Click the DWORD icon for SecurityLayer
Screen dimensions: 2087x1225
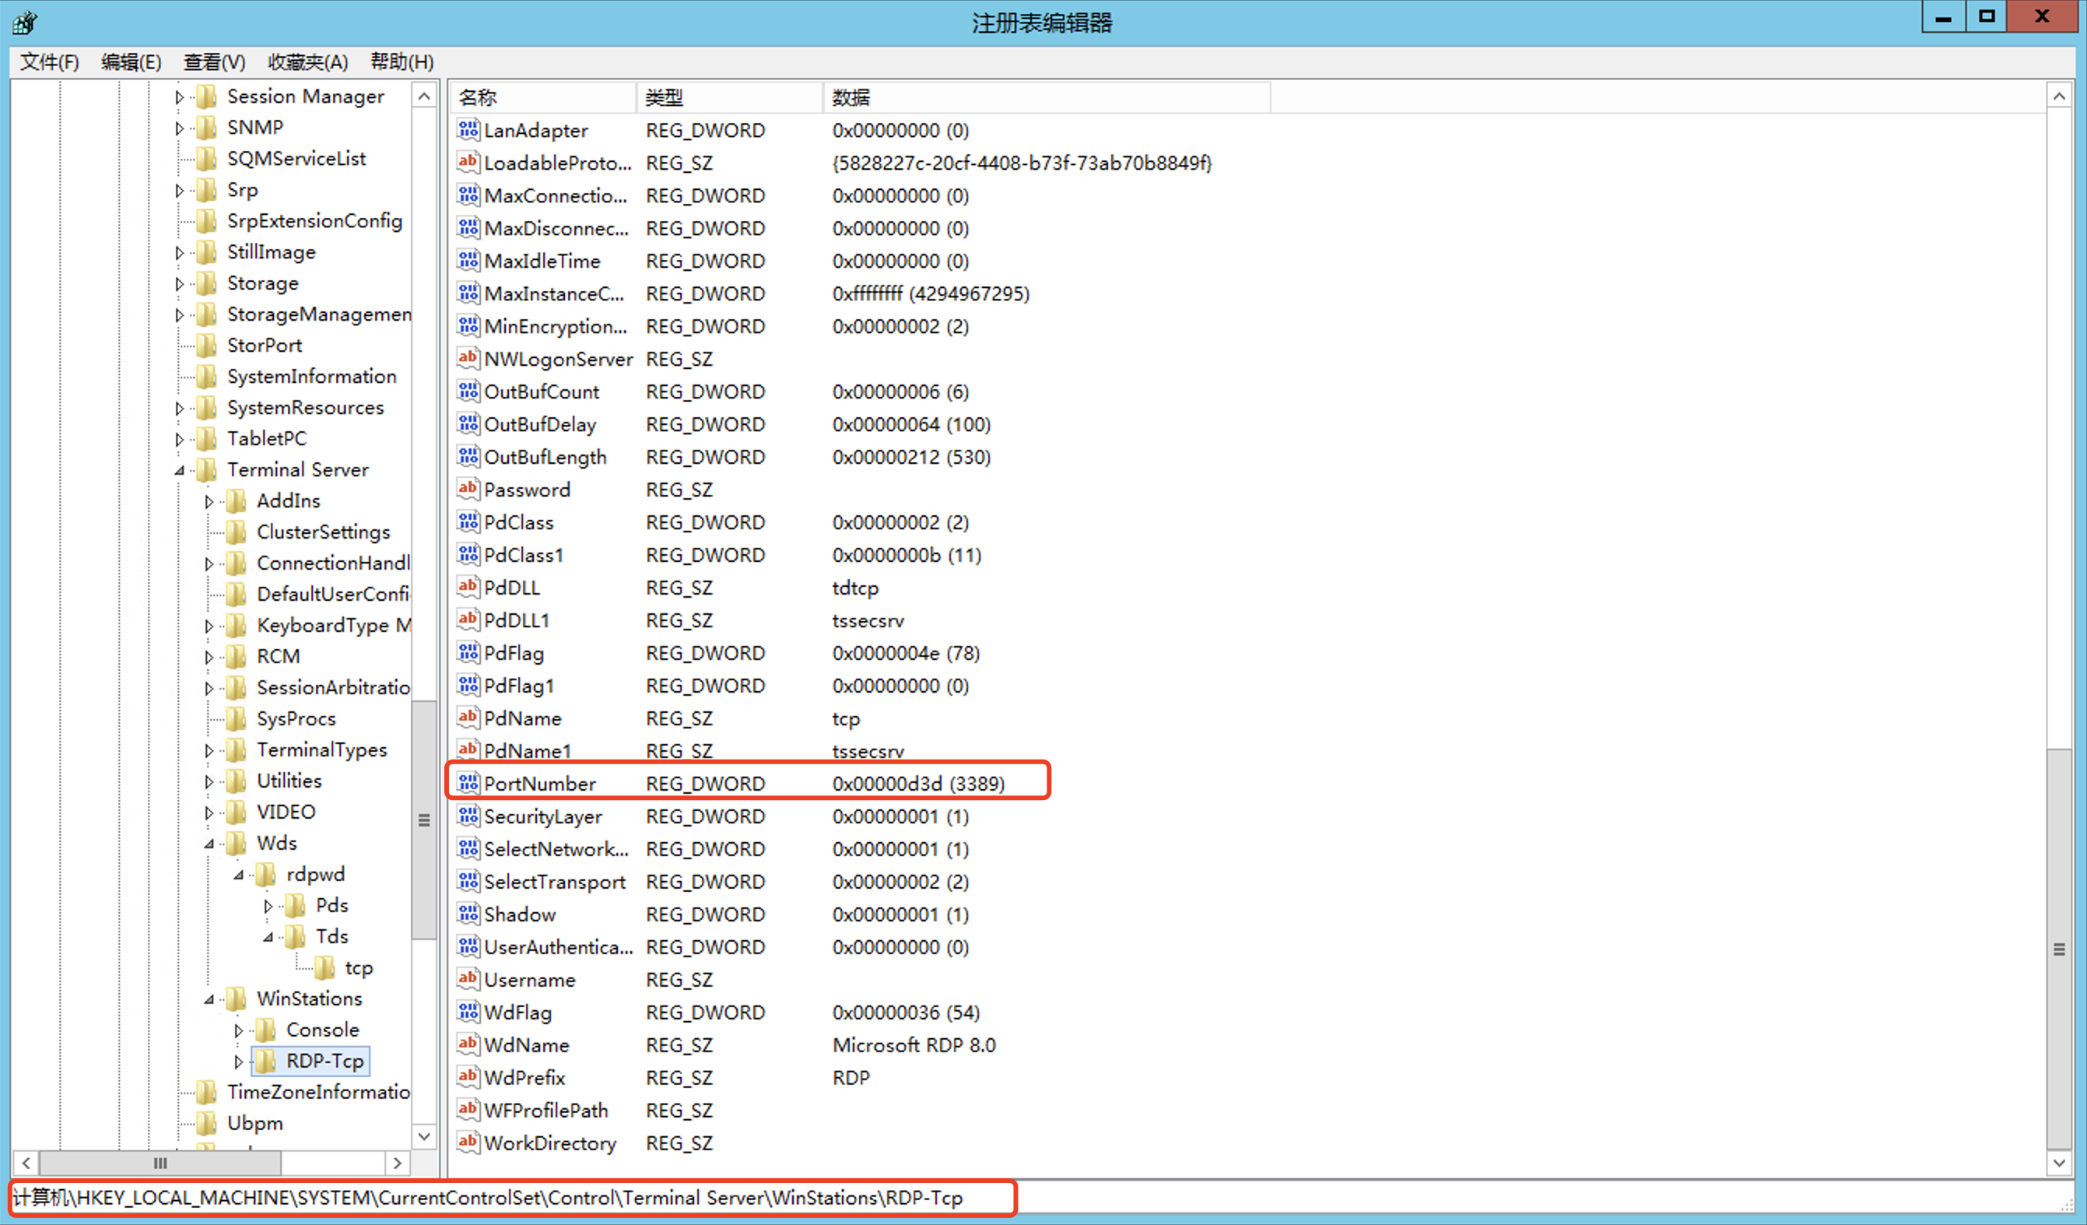[x=468, y=816]
